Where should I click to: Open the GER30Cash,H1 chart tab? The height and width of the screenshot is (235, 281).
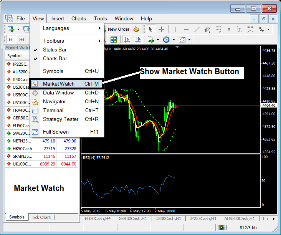click(x=132, y=218)
